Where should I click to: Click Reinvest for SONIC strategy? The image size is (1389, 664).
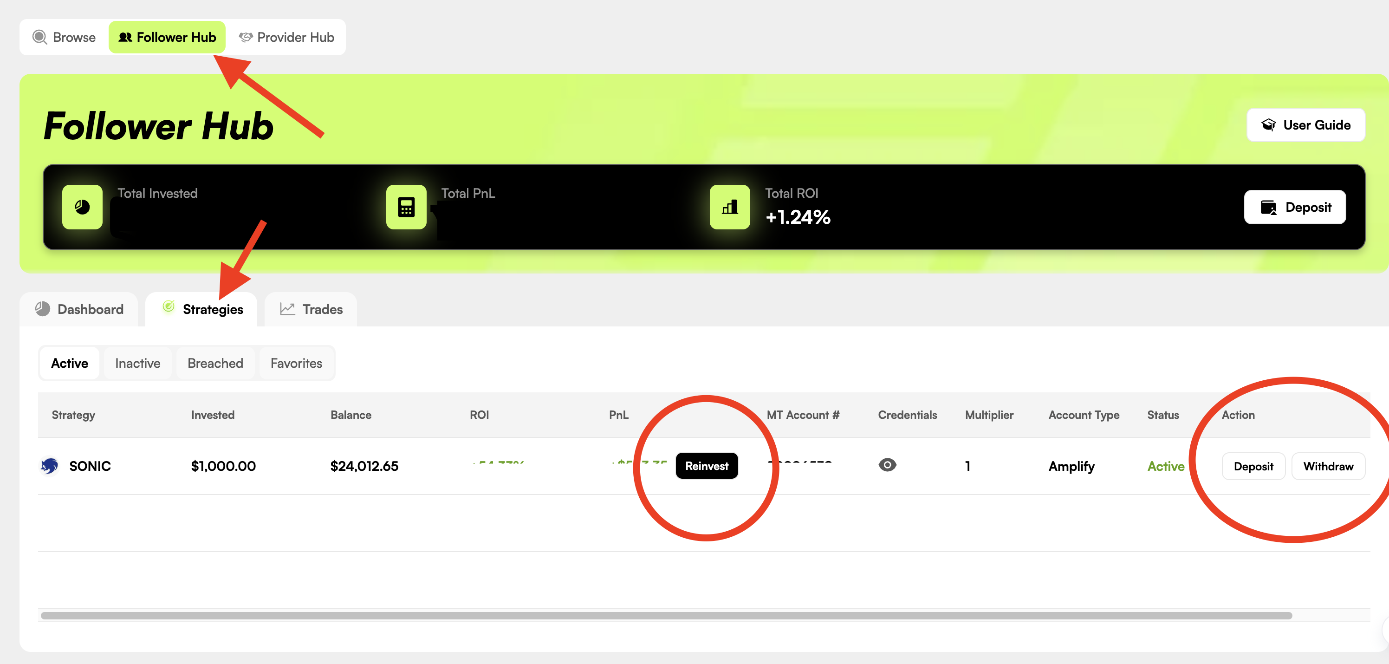click(x=707, y=466)
